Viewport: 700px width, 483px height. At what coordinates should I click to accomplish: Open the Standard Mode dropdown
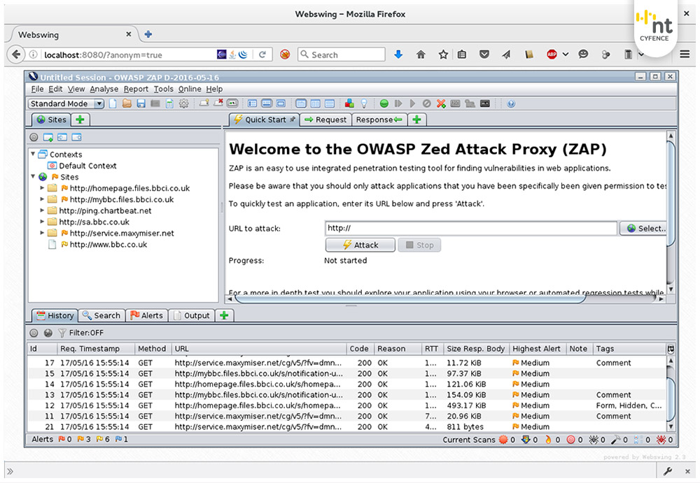tap(66, 103)
